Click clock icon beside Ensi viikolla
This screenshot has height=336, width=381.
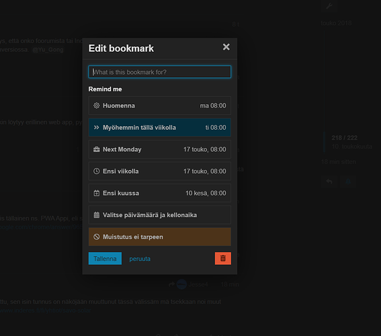point(97,171)
